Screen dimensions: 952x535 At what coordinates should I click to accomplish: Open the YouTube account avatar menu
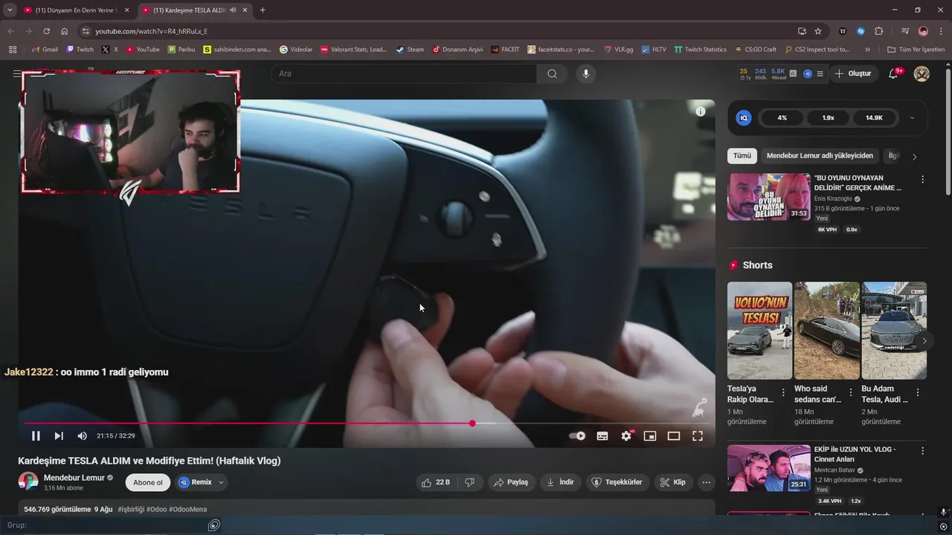coord(922,74)
